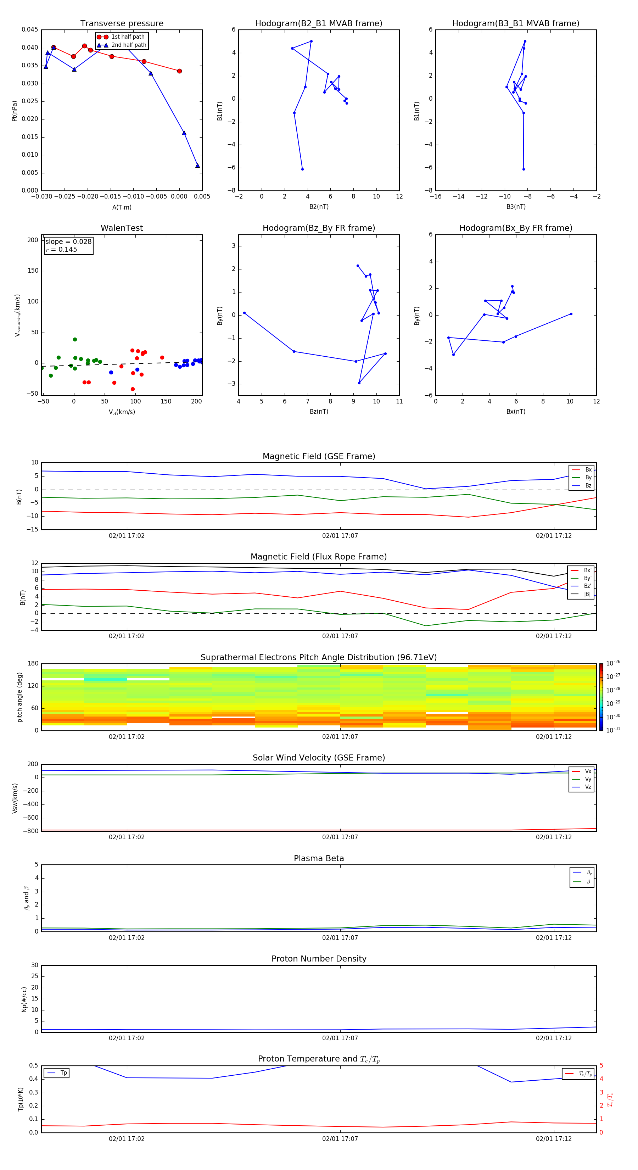
Task: Click 'Hodogram(Bz_By FR frame)' title
Action: click(319, 228)
